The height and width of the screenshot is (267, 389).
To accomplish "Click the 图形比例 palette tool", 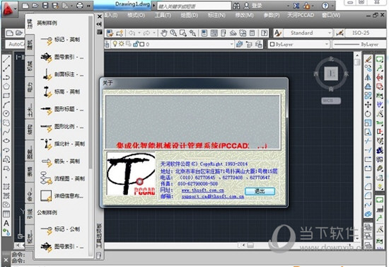I will point(62,127).
